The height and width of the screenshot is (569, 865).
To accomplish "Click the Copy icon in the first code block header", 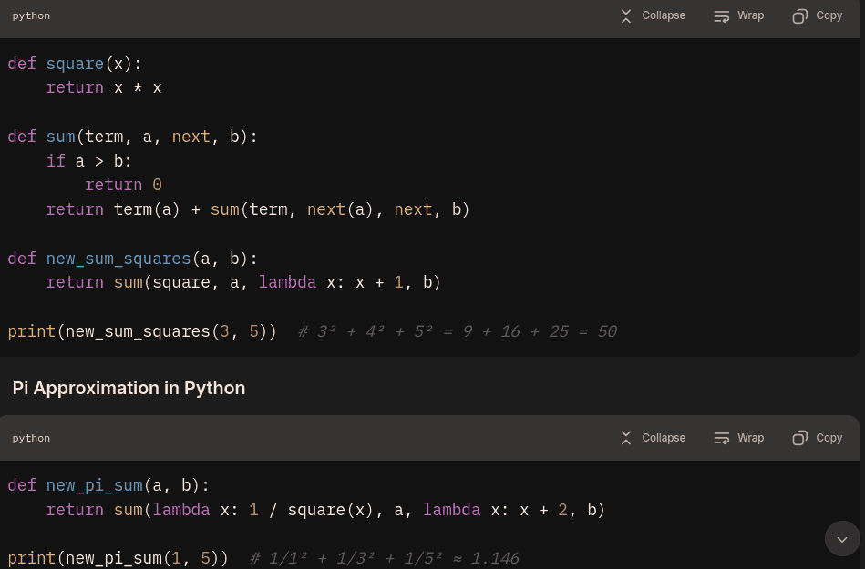I will [x=800, y=16].
